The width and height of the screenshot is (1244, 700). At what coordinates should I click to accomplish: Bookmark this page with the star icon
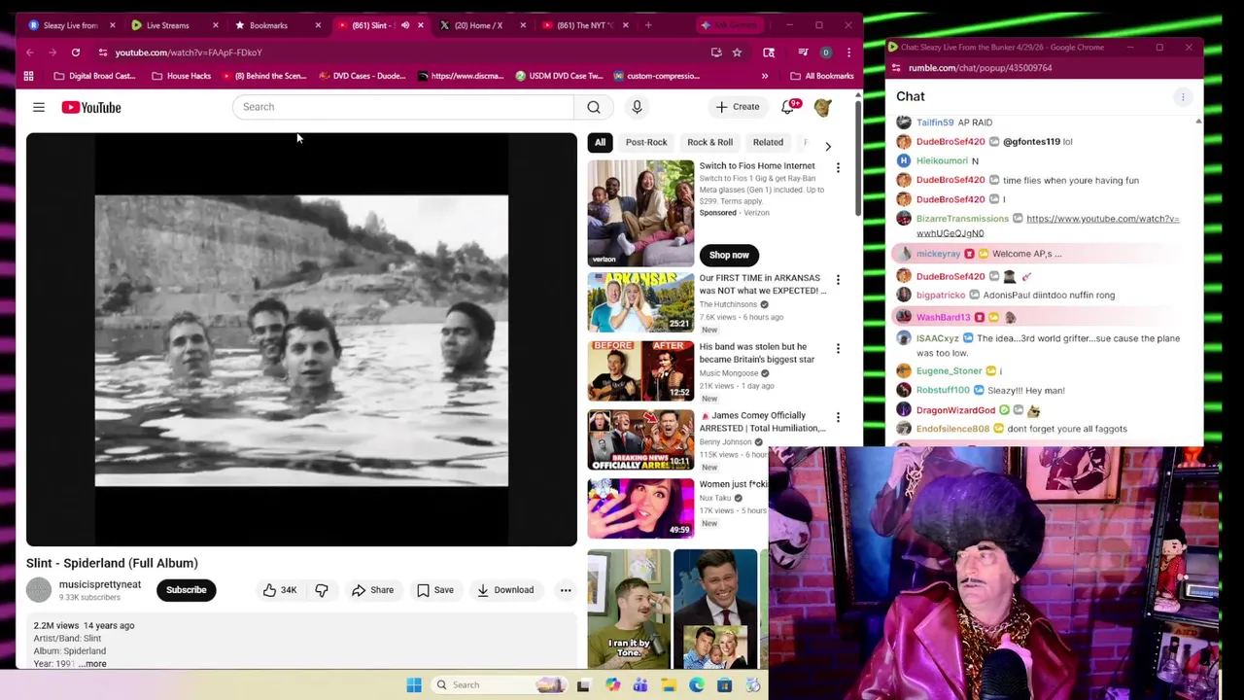[x=737, y=52]
